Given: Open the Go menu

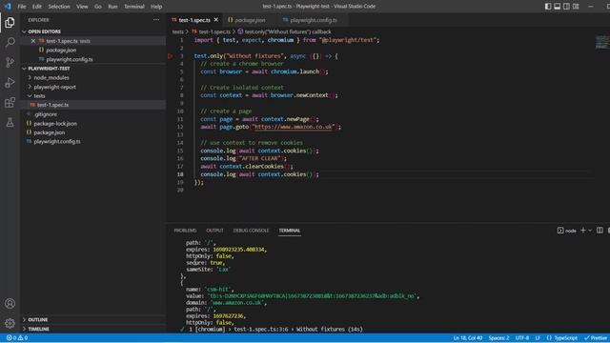Looking at the screenshot, I should point(97,7).
